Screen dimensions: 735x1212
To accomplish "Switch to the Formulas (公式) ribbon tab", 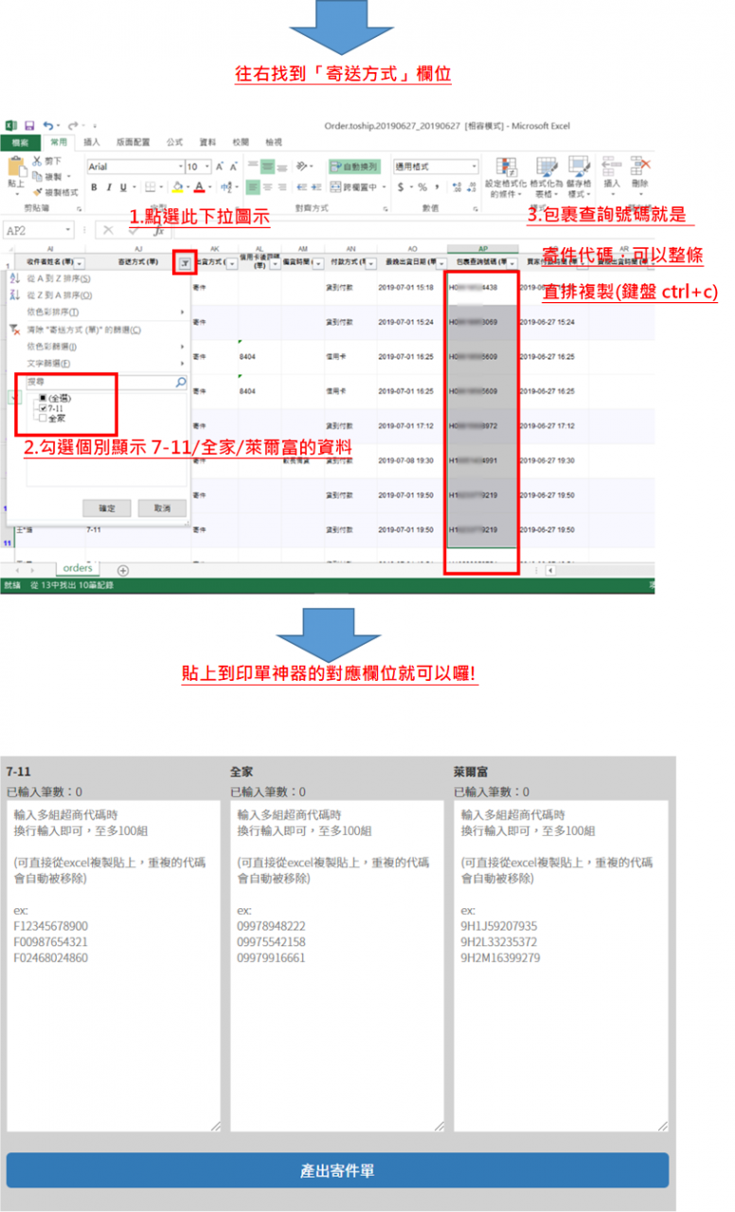I will point(174,142).
